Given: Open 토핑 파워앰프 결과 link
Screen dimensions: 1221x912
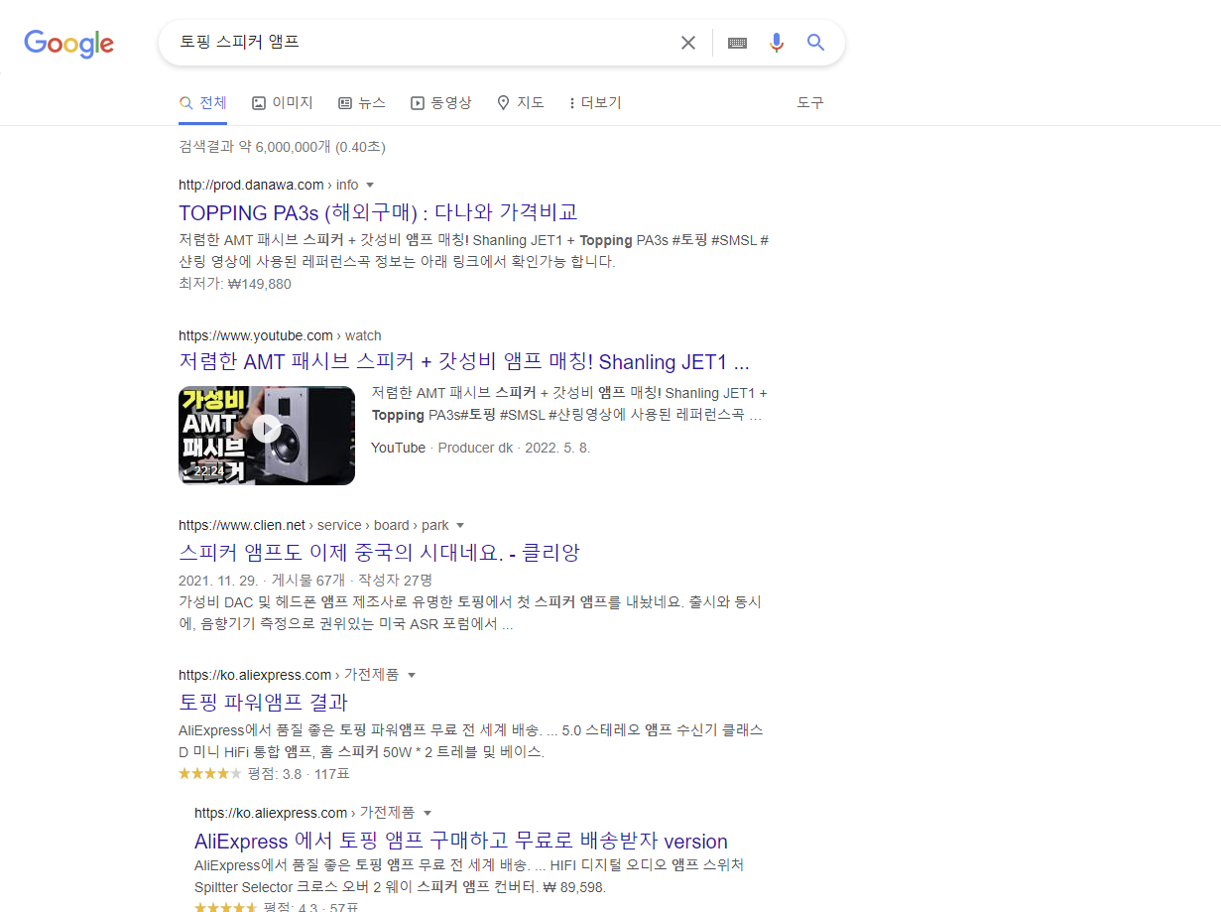Looking at the screenshot, I should [263, 703].
